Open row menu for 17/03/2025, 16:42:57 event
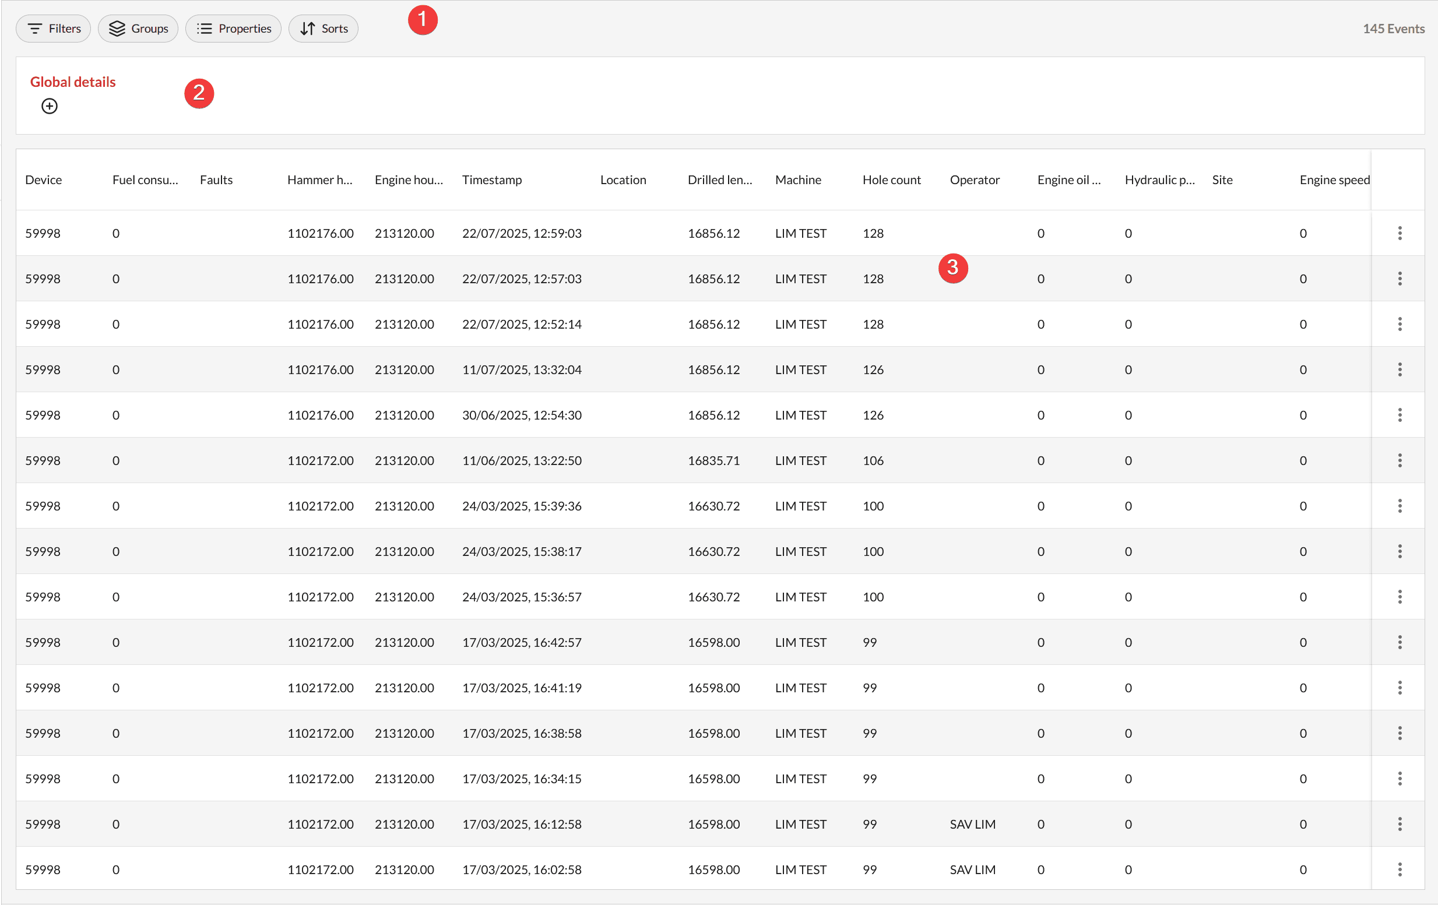This screenshot has width=1438, height=905. pyautogui.click(x=1399, y=642)
